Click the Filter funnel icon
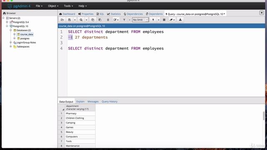 point(124,20)
